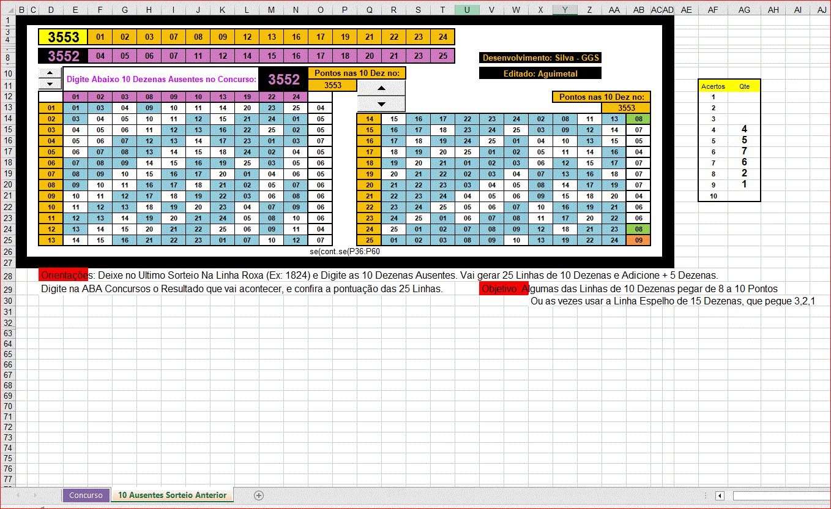Click the black 3552 cell in the purple row
Viewport: 831px width, 509px height.
[x=63, y=56]
